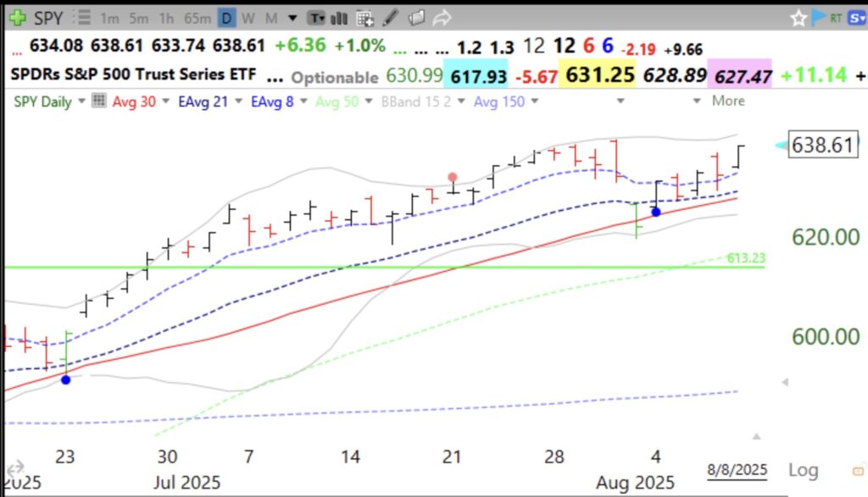
Task: Toggle the Log price scale
Action: (x=803, y=470)
